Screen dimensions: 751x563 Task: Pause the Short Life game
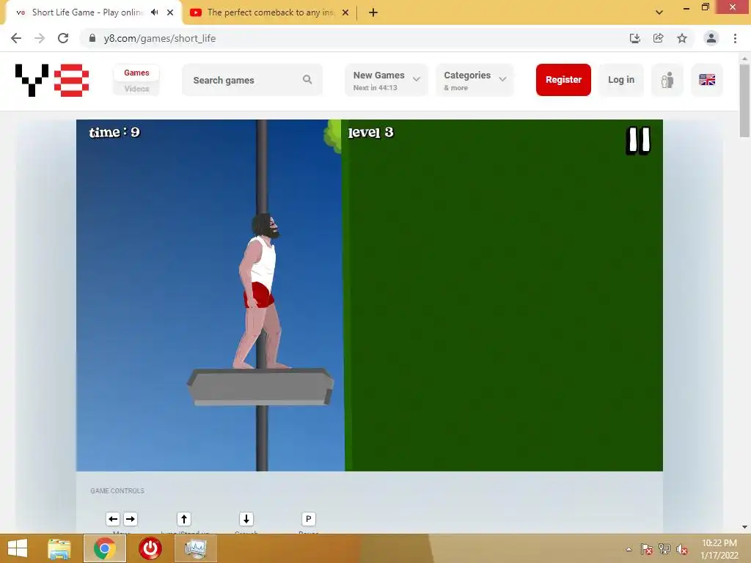[638, 141]
